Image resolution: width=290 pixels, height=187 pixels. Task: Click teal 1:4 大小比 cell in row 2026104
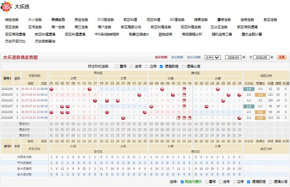click(x=249, y=89)
